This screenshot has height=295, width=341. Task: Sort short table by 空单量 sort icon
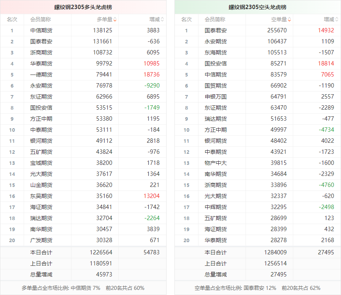(289, 19)
